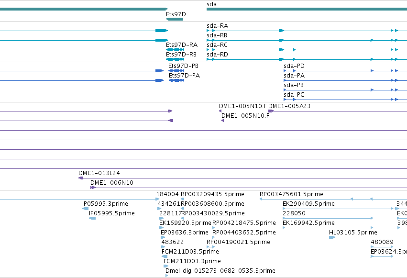Click the 228117 EST label
407x278 pixels.
coord(170,213)
